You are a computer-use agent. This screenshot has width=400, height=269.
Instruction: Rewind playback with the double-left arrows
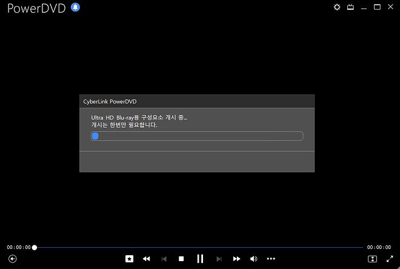(147, 259)
